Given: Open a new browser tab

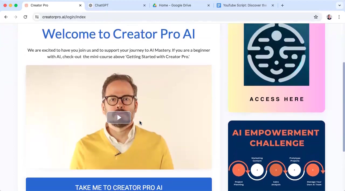Looking at the screenshot, I should pyautogui.click(x=282, y=5).
